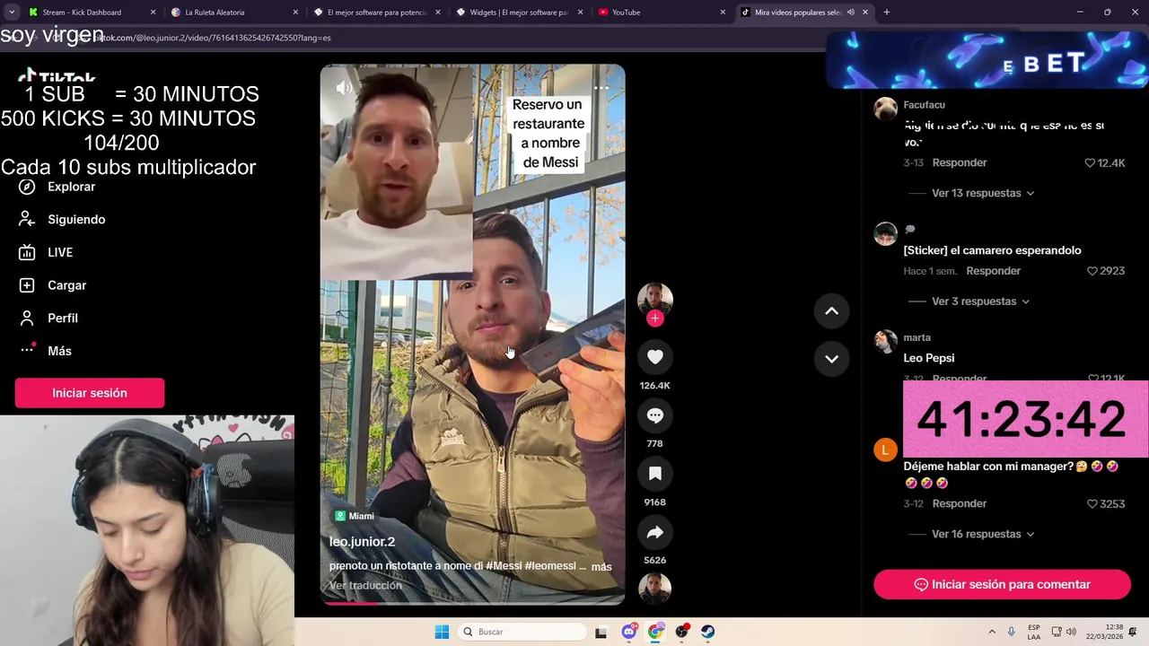Switch to Stream - Kick Dashboard tab

coord(91,13)
